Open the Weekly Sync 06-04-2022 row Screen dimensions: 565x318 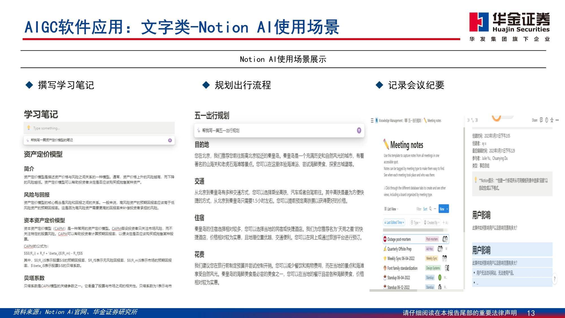[x=416, y=258]
